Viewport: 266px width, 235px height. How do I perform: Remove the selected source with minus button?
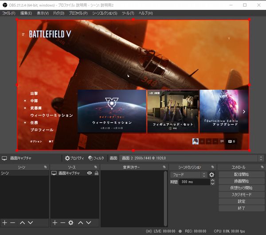pyautogui.click(x=63, y=223)
